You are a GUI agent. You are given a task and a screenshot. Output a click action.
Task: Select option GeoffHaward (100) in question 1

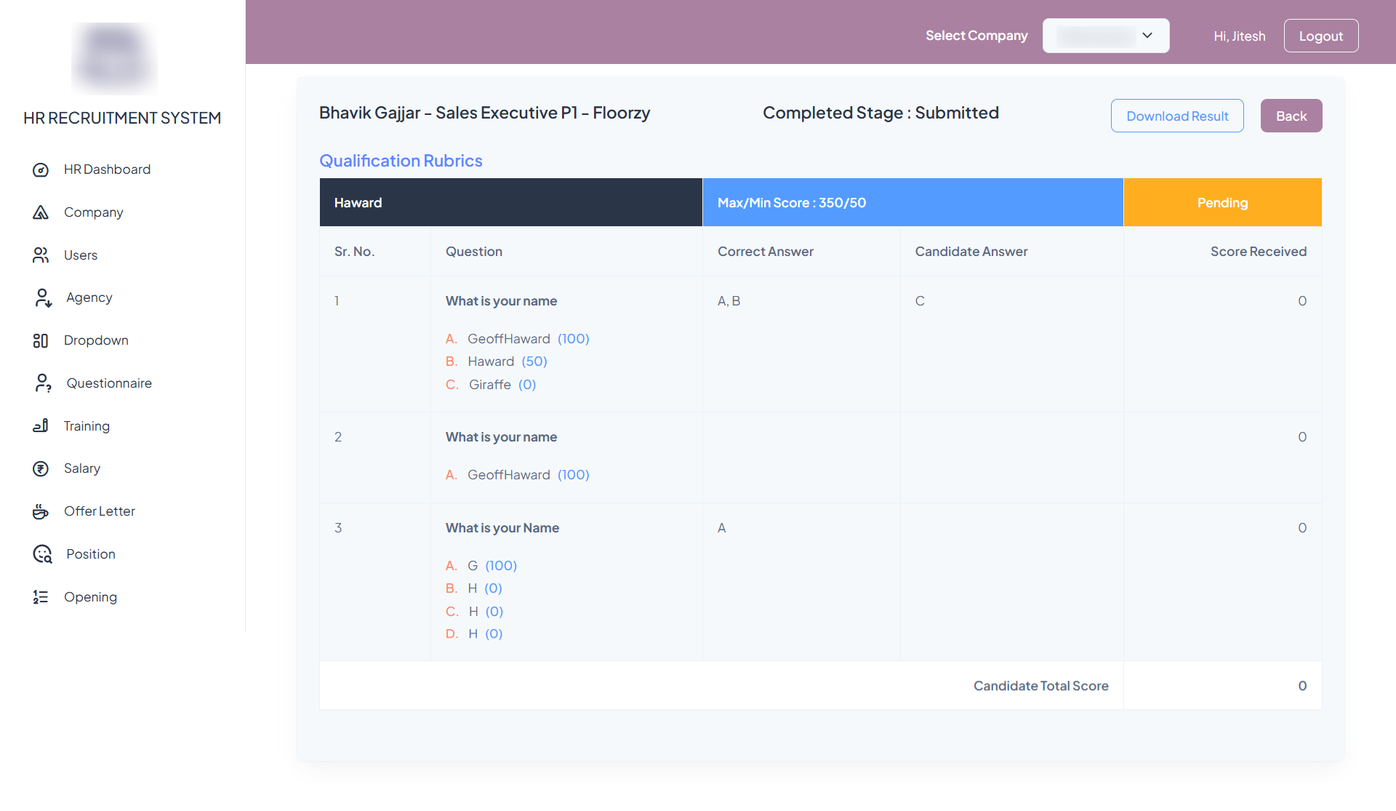[518, 339]
